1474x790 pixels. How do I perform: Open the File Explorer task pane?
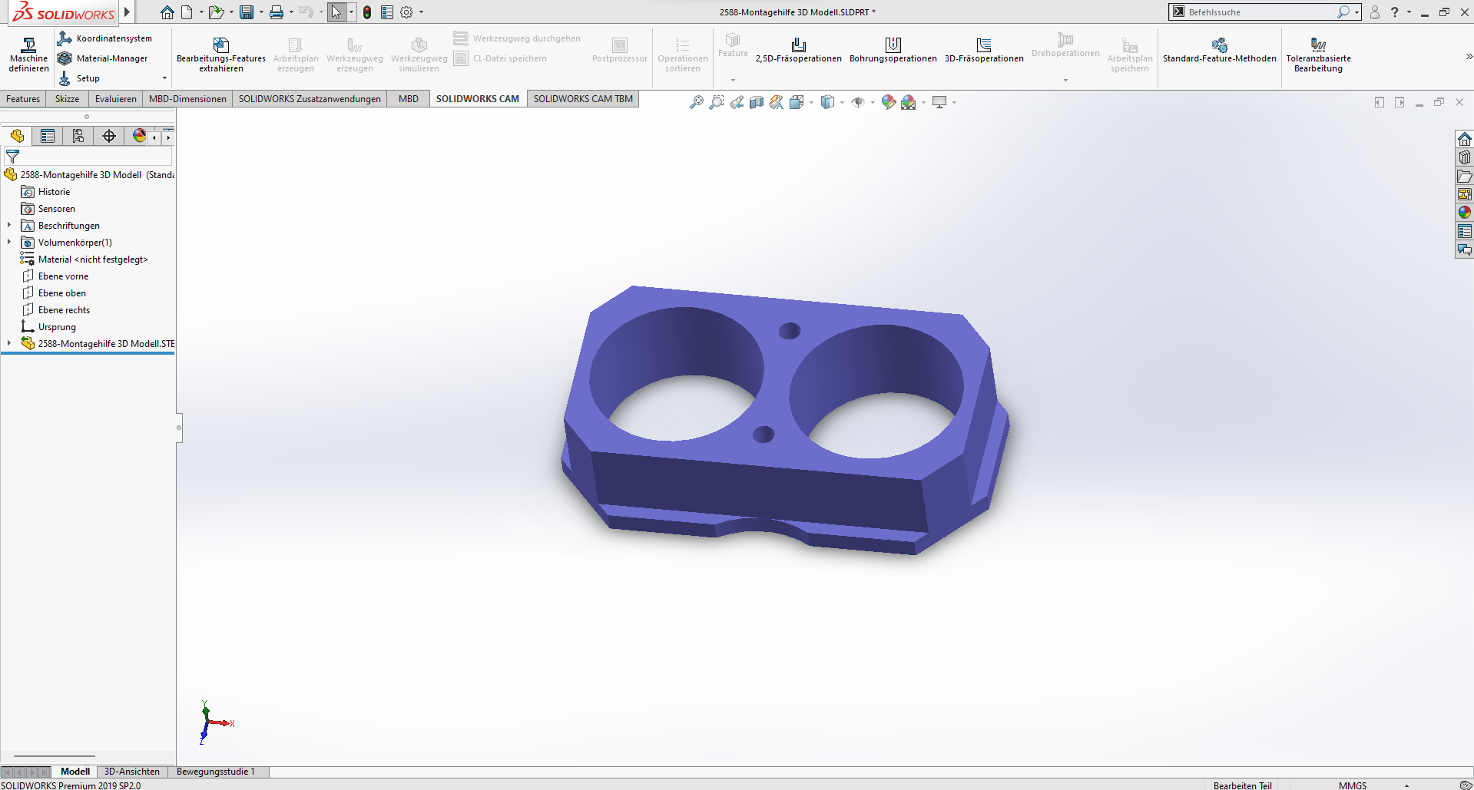point(1465,176)
